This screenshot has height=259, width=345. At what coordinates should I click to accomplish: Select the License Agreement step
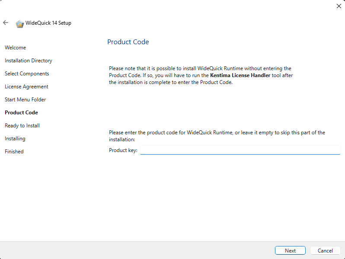tap(26, 87)
